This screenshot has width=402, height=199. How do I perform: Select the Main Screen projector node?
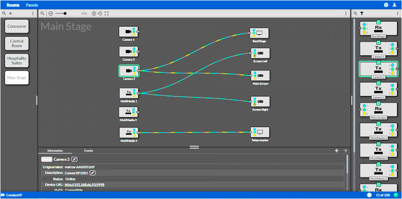pyautogui.click(x=260, y=76)
